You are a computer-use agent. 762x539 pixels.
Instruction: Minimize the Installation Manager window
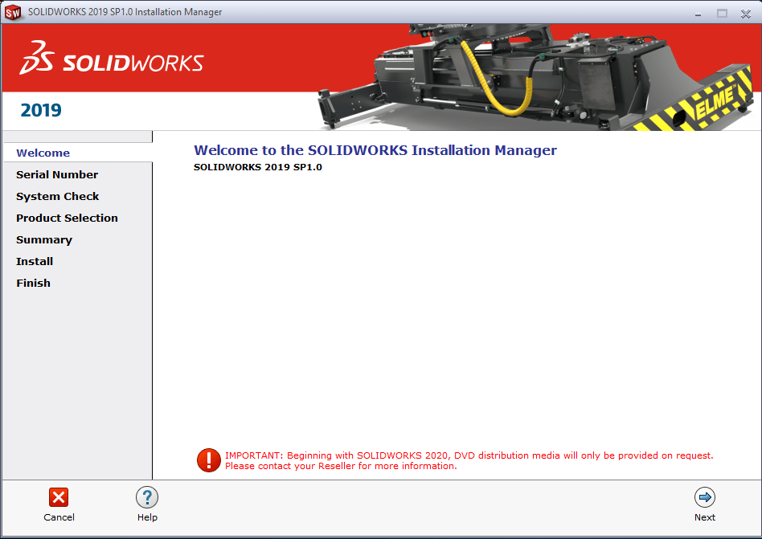[x=698, y=14]
